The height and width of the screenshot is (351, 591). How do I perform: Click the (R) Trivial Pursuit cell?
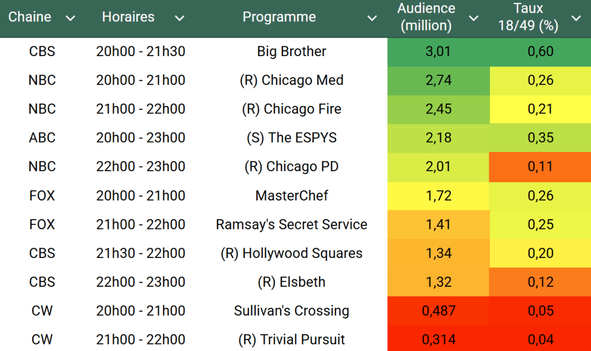291,339
